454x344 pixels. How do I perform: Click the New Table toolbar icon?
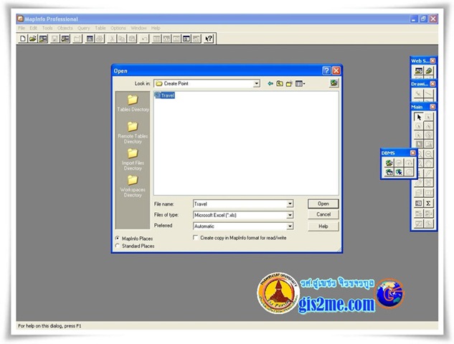[x=23, y=39]
